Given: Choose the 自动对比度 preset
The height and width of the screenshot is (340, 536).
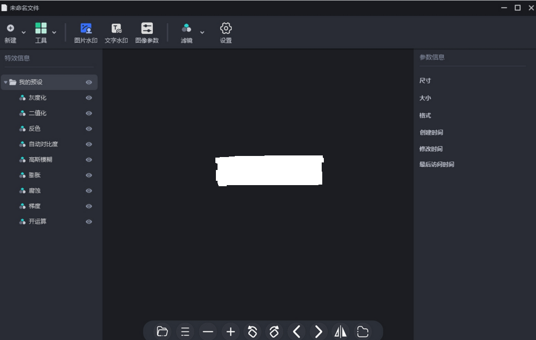Looking at the screenshot, I should (x=43, y=144).
